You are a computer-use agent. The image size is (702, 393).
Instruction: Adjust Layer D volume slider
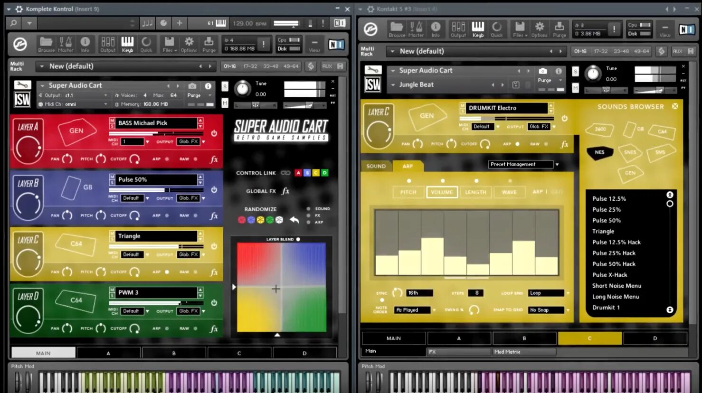[156, 302]
